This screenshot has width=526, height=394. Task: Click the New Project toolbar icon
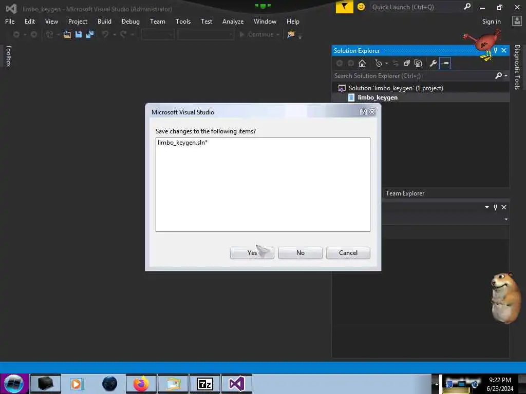point(50,34)
